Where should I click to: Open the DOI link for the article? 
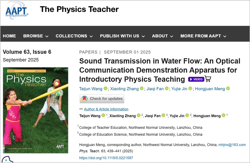pyautogui.click(x=106, y=158)
